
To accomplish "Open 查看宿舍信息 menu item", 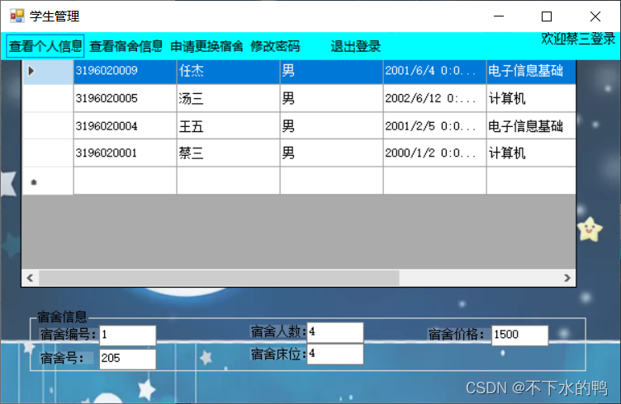I will [126, 46].
